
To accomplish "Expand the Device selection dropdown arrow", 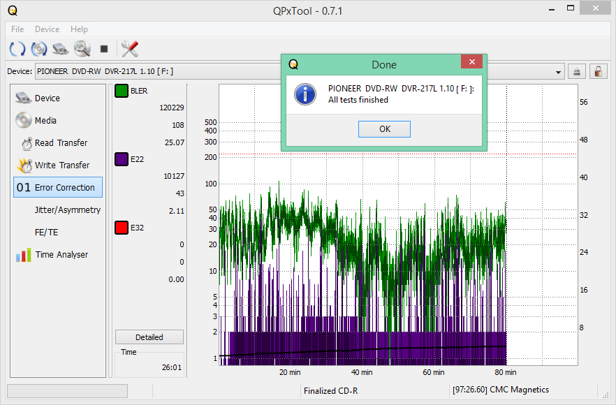I will 558,72.
